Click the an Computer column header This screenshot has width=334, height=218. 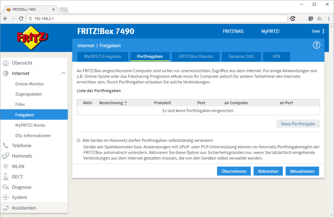pyautogui.click(x=236, y=103)
